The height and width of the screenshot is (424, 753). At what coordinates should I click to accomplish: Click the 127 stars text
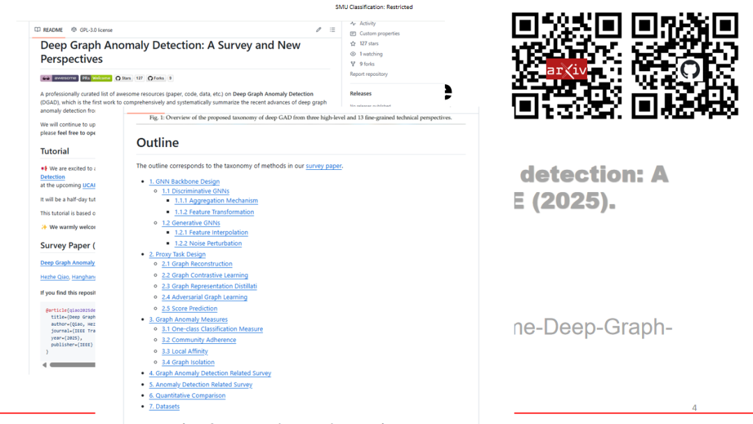pos(369,44)
